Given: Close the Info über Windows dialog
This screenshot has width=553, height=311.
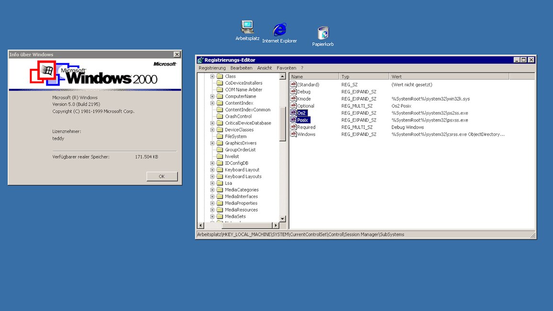Looking at the screenshot, I should click(177, 54).
